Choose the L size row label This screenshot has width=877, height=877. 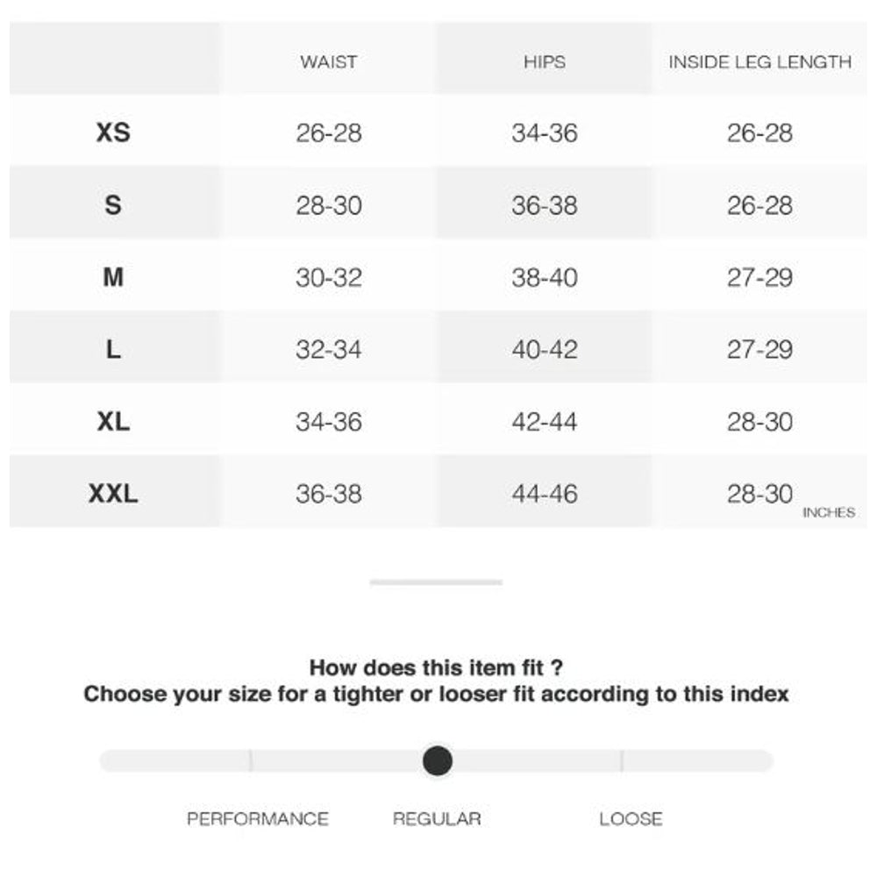click(113, 350)
